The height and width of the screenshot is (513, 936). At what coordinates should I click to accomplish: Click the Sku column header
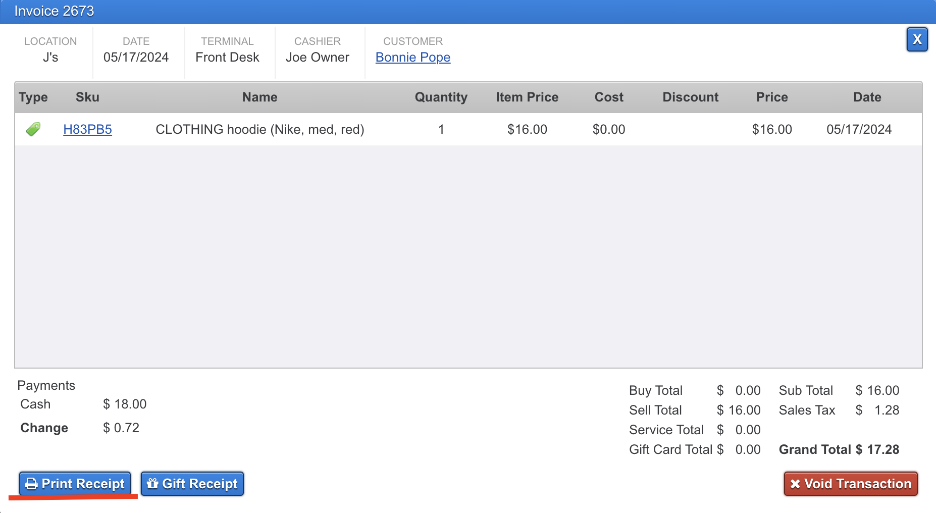(87, 97)
